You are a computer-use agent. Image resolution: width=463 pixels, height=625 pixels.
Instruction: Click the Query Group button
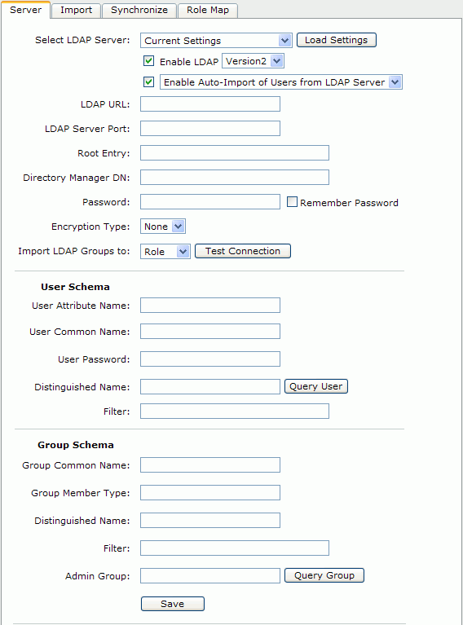click(324, 575)
